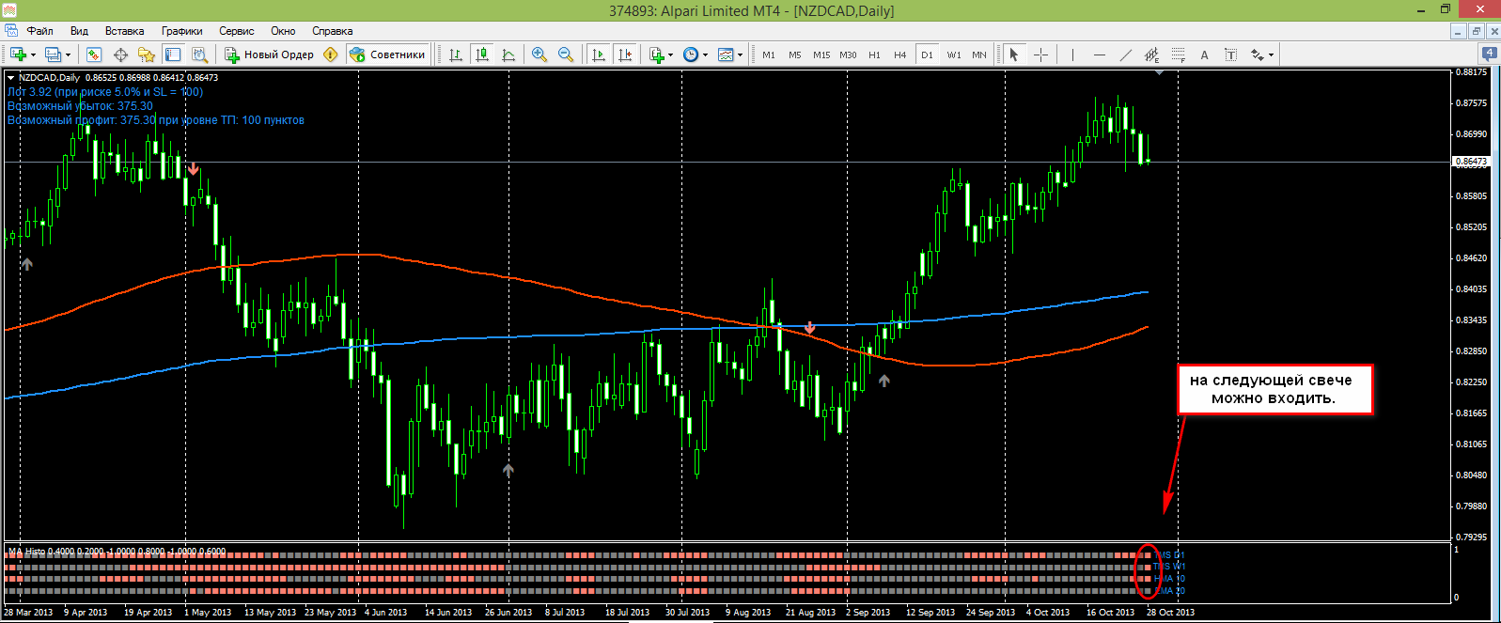Zoom in on the chart
1501x623 pixels.
pos(539,55)
